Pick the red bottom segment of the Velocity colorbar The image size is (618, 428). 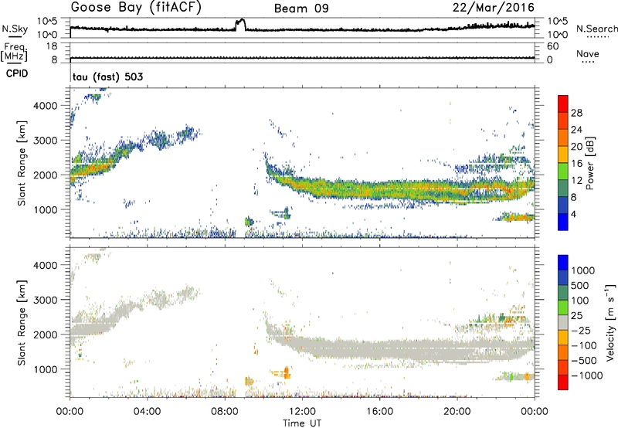click(x=563, y=382)
